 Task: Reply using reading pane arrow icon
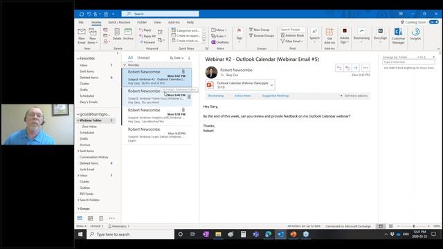(339, 68)
